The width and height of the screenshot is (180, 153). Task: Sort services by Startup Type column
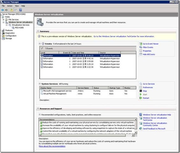coord(116,88)
